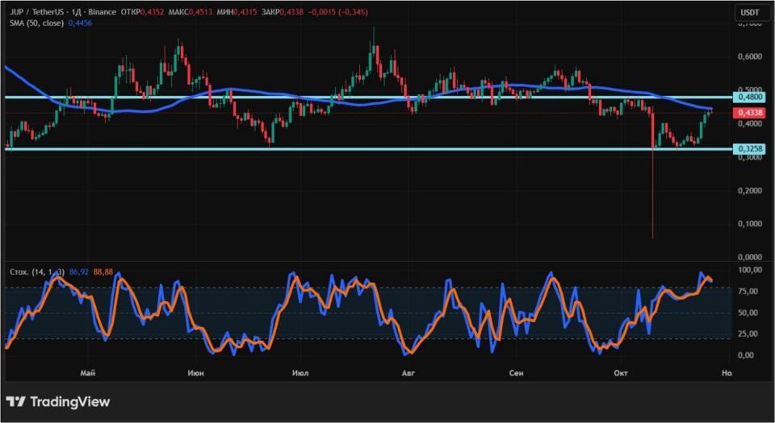The height and width of the screenshot is (423, 775).
Task: Click the orange stochastic value 88,88
Action: (x=103, y=272)
